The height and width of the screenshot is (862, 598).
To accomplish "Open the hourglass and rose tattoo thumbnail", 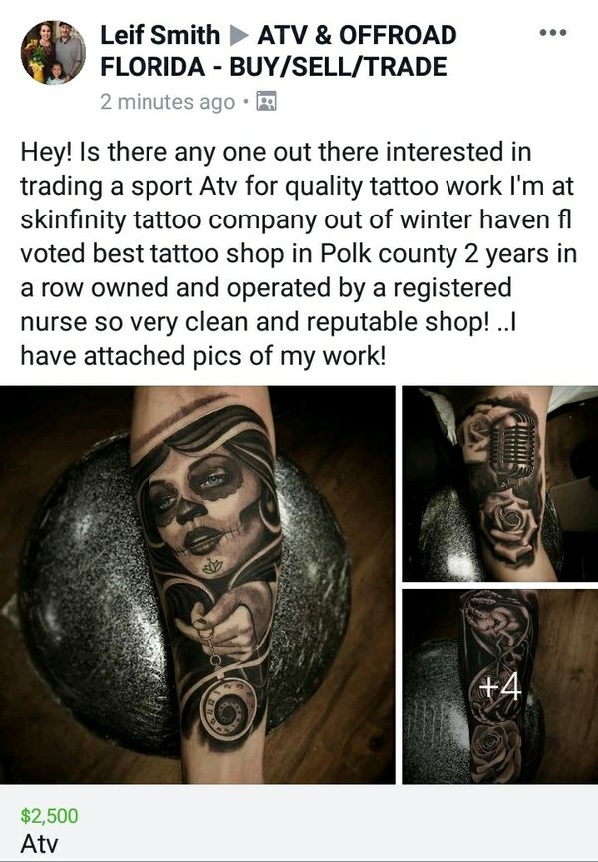I will (499, 686).
